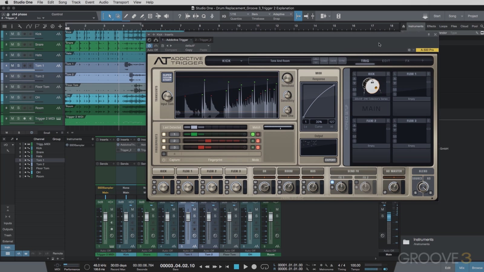Open the track list lines icon
This screenshot has height=272, width=484.
pyautogui.click(x=5, y=26)
